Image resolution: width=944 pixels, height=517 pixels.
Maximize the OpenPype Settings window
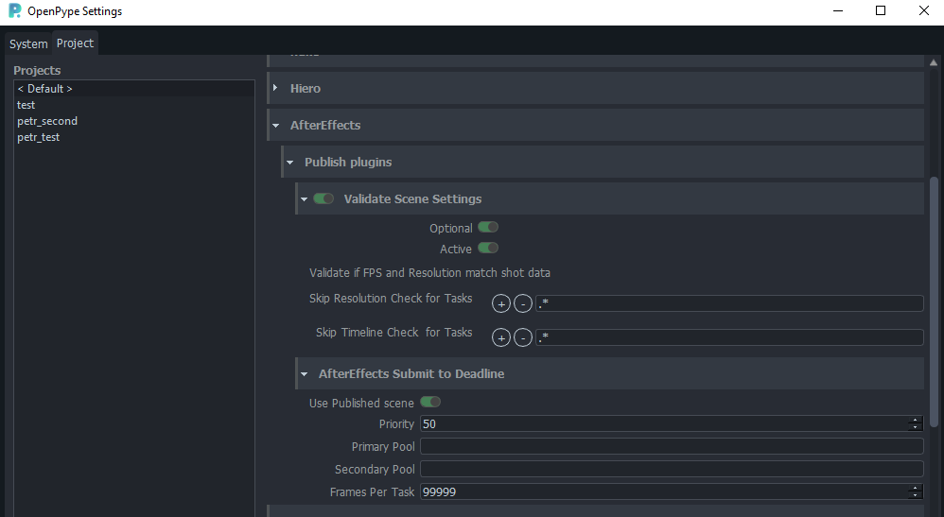[881, 10]
